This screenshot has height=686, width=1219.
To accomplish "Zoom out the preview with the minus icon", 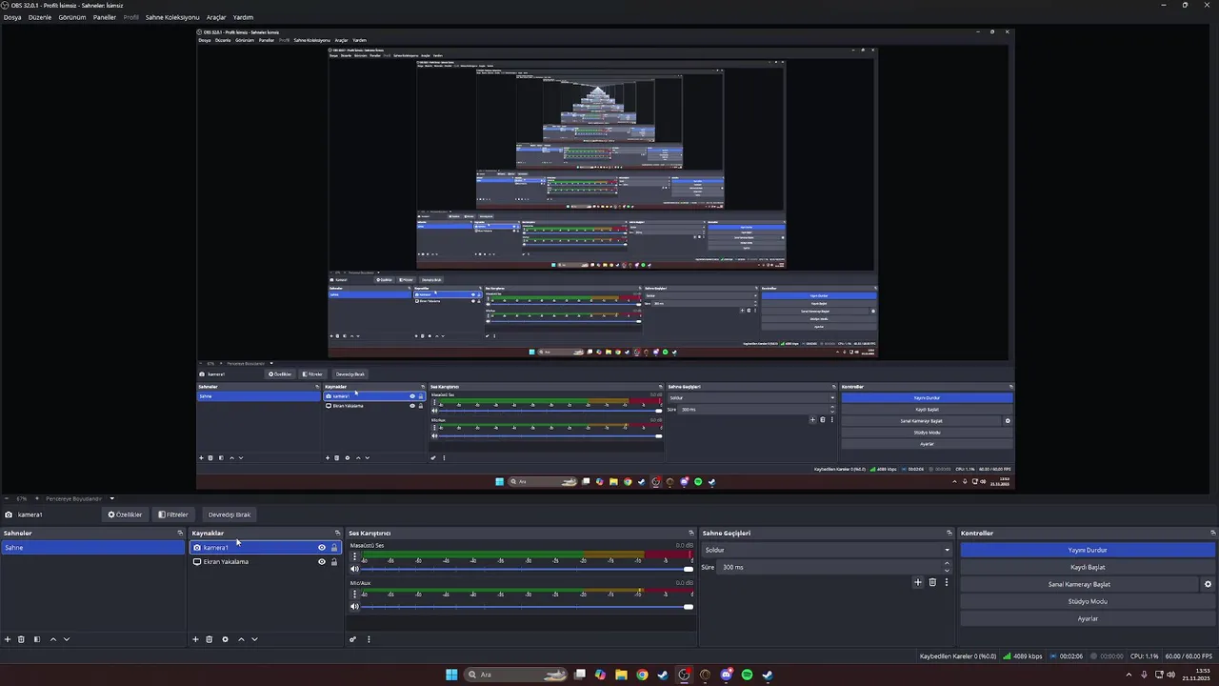I will (7, 498).
